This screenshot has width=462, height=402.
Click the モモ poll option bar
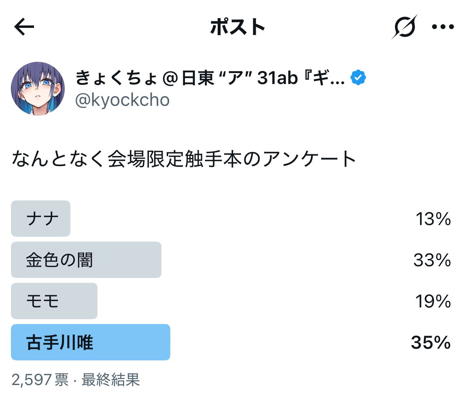tap(54, 301)
